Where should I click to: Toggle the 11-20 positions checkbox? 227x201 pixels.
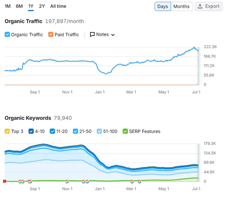pos(53,131)
